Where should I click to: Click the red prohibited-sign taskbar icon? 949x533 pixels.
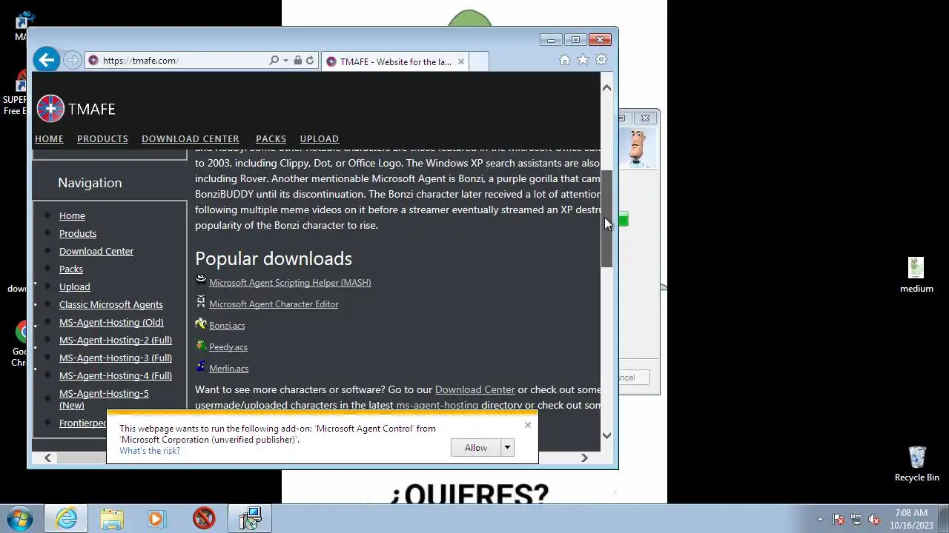click(x=204, y=518)
